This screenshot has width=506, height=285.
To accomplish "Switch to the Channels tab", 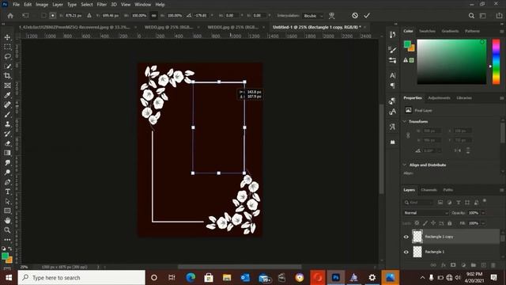I will click(429, 190).
